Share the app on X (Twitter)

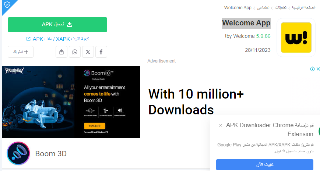coord(88,52)
